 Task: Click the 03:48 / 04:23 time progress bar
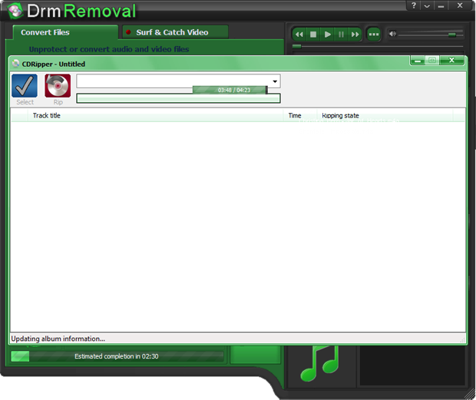(230, 90)
